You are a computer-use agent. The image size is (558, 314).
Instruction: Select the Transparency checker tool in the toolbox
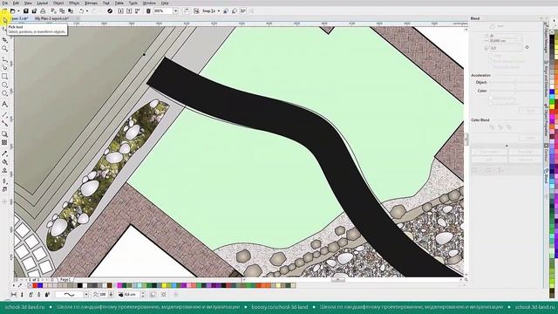pyautogui.click(x=4, y=142)
